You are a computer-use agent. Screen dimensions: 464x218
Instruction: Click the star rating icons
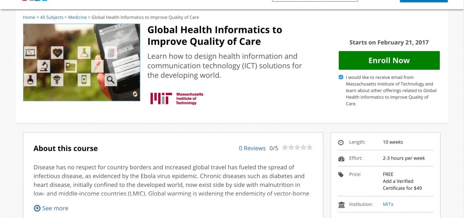coord(297,147)
